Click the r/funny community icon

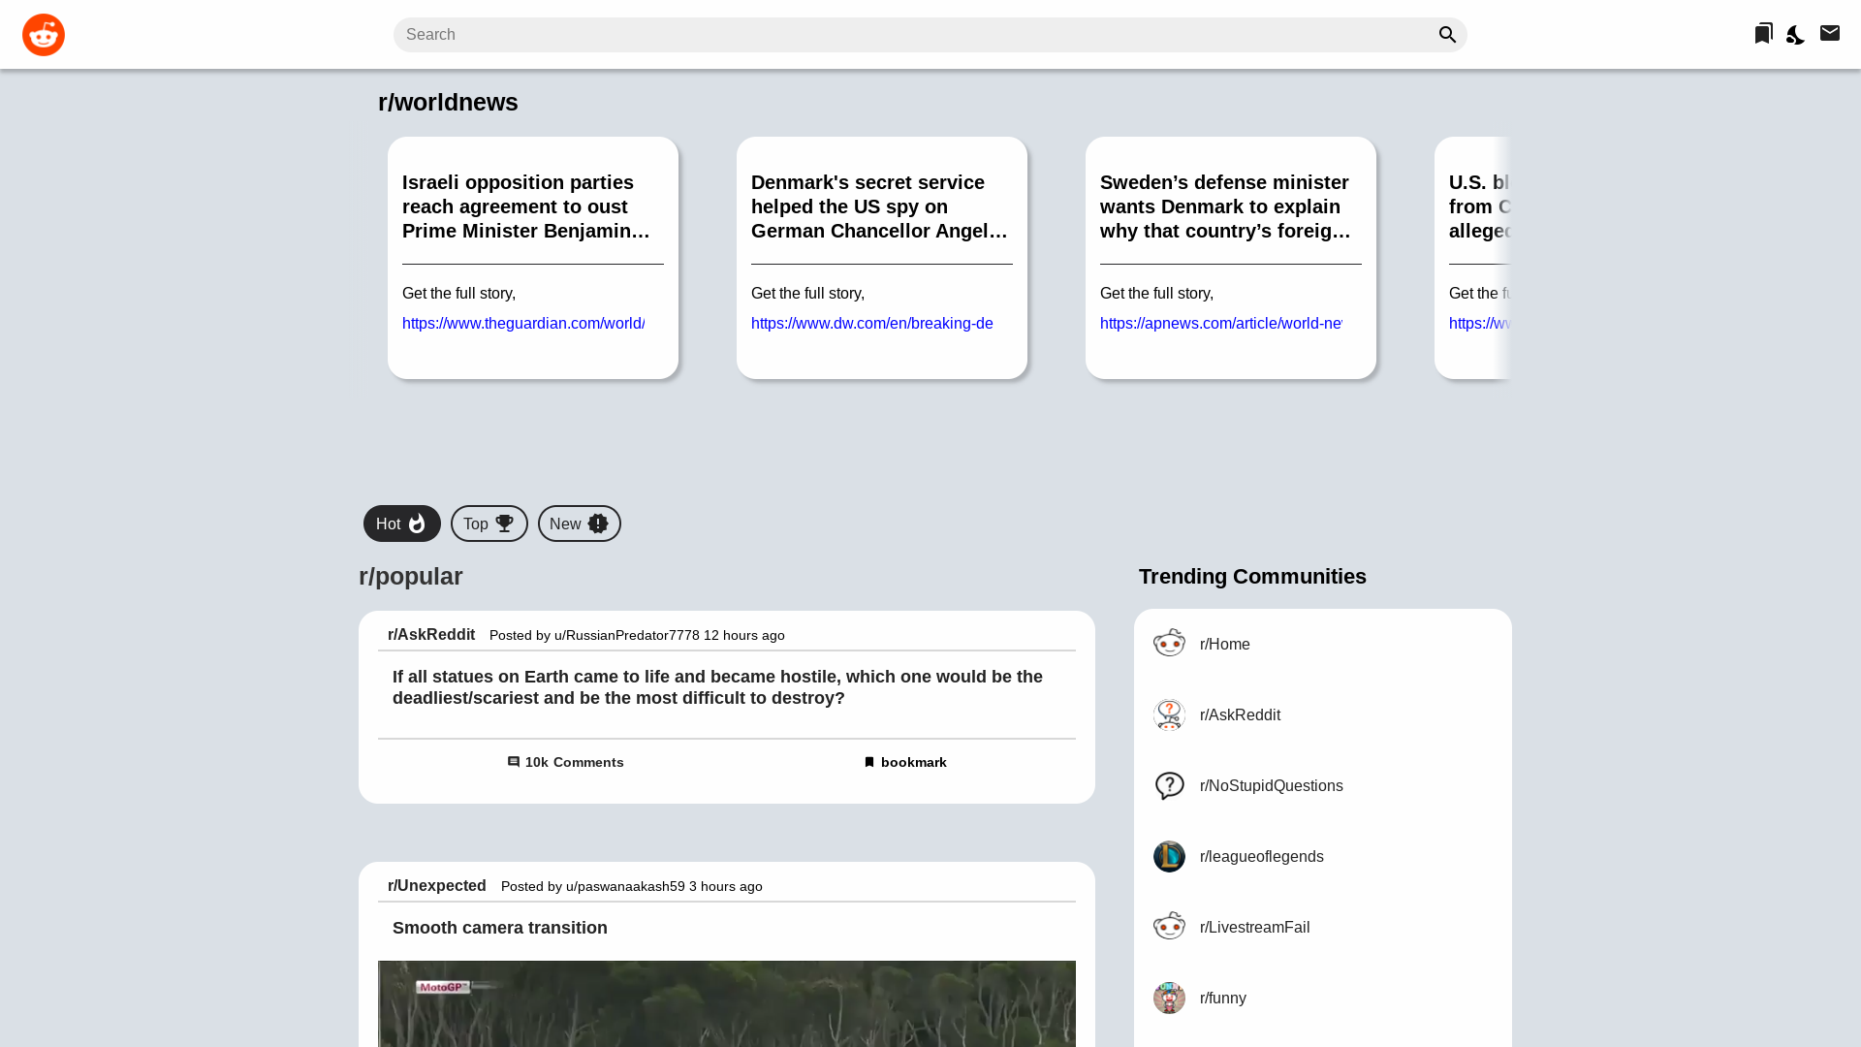1169,998
